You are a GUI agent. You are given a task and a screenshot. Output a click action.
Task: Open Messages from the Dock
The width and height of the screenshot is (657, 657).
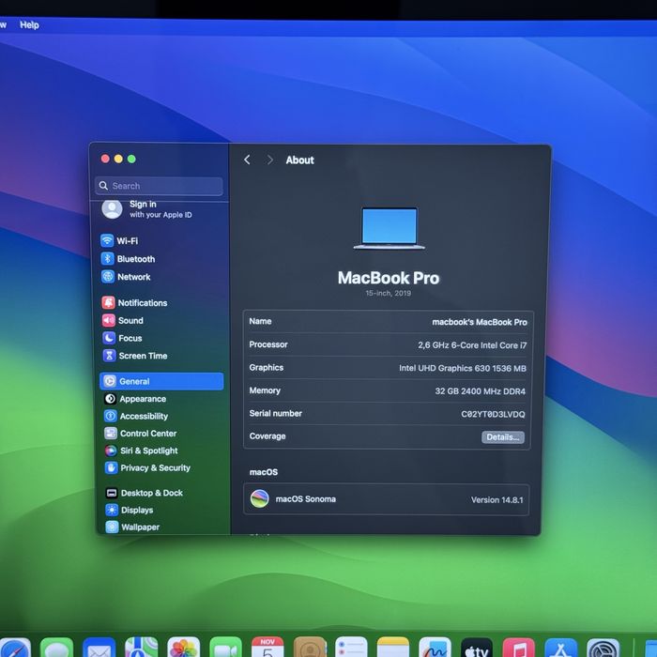point(57,648)
